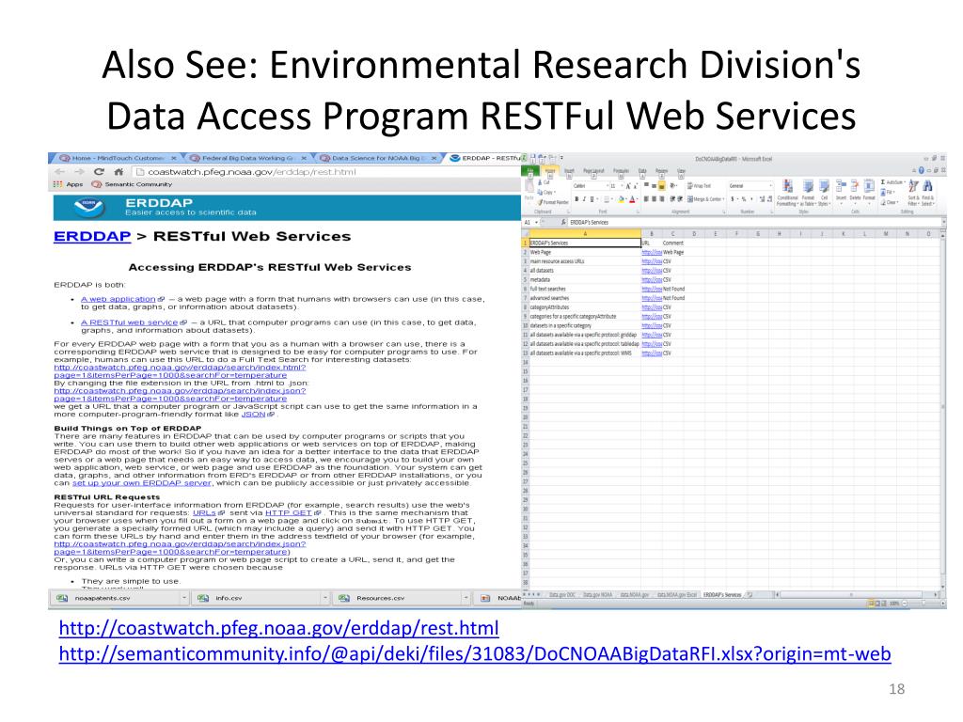Open download menu for Resources.csv
963x722 pixels.
coord(466,598)
